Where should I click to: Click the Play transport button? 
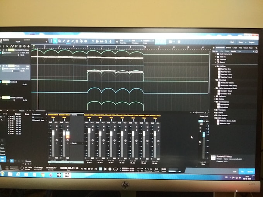pos(105,169)
